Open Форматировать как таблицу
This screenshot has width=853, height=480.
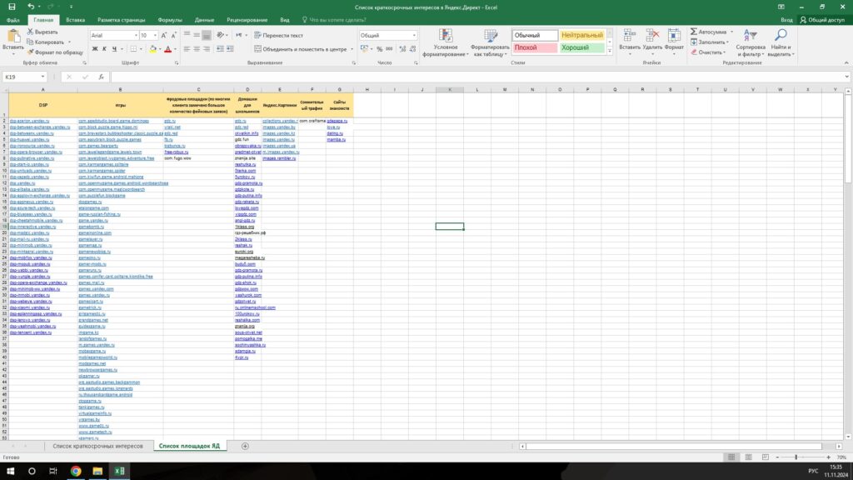pyautogui.click(x=490, y=42)
